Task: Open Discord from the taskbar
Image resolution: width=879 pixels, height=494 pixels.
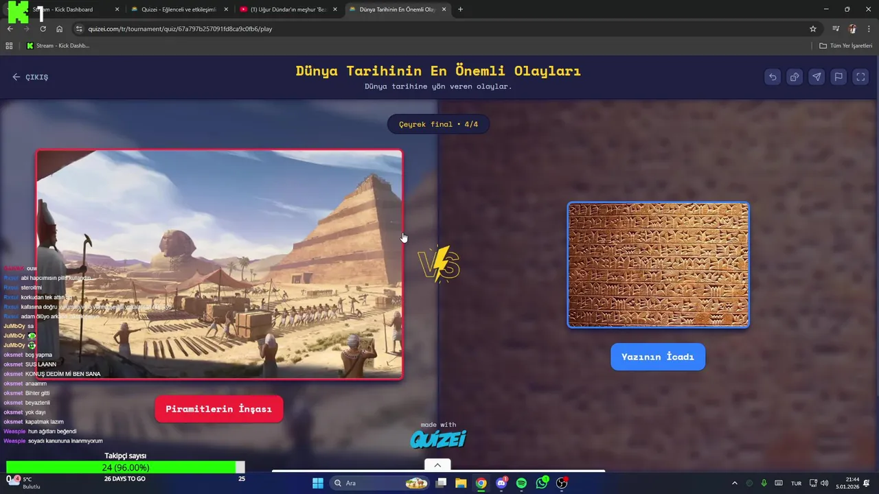Action: pyautogui.click(x=501, y=483)
